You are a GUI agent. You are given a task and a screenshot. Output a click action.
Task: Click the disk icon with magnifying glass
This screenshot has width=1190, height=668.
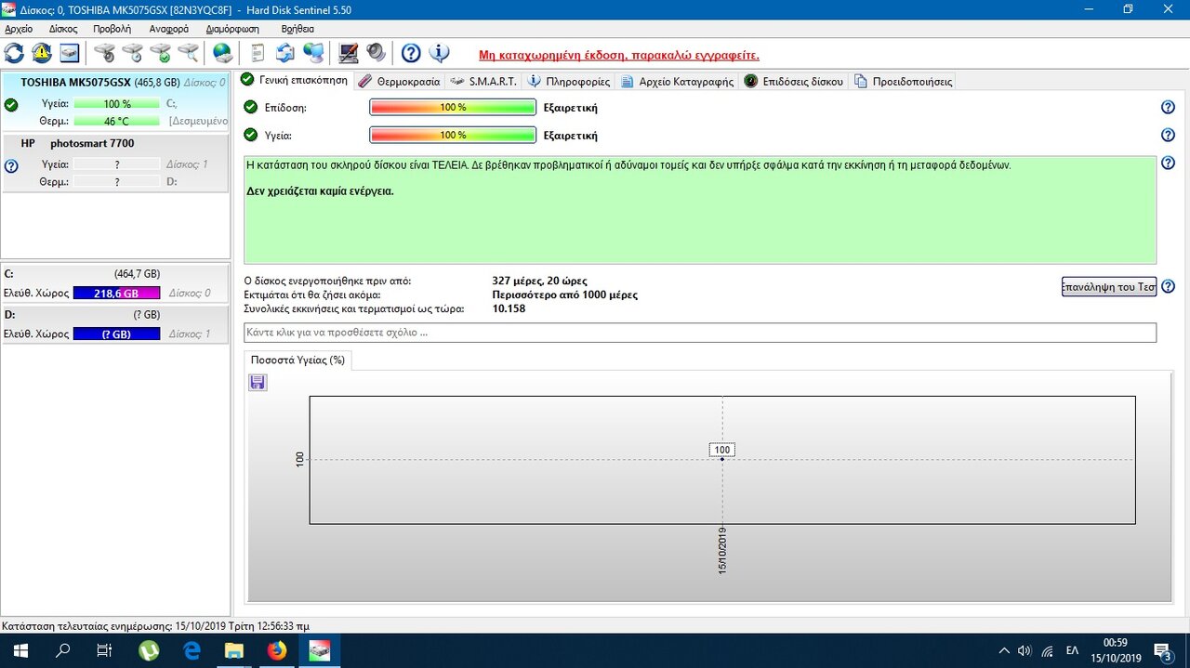[x=188, y=53]
